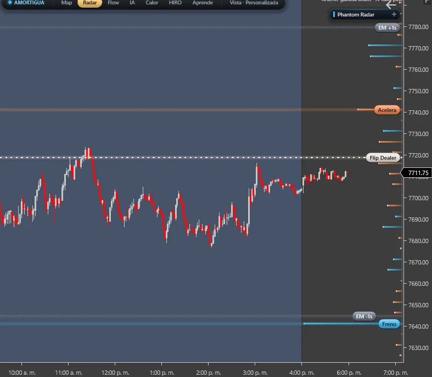
Task: Click the Phantom Radar panel label
Action: (x=356, y=15)
